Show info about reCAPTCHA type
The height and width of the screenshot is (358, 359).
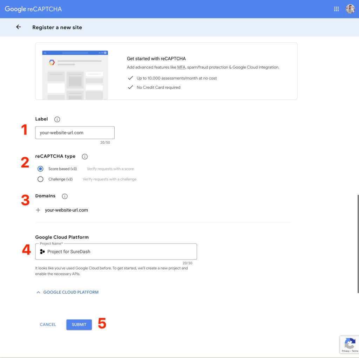(85, 157)
